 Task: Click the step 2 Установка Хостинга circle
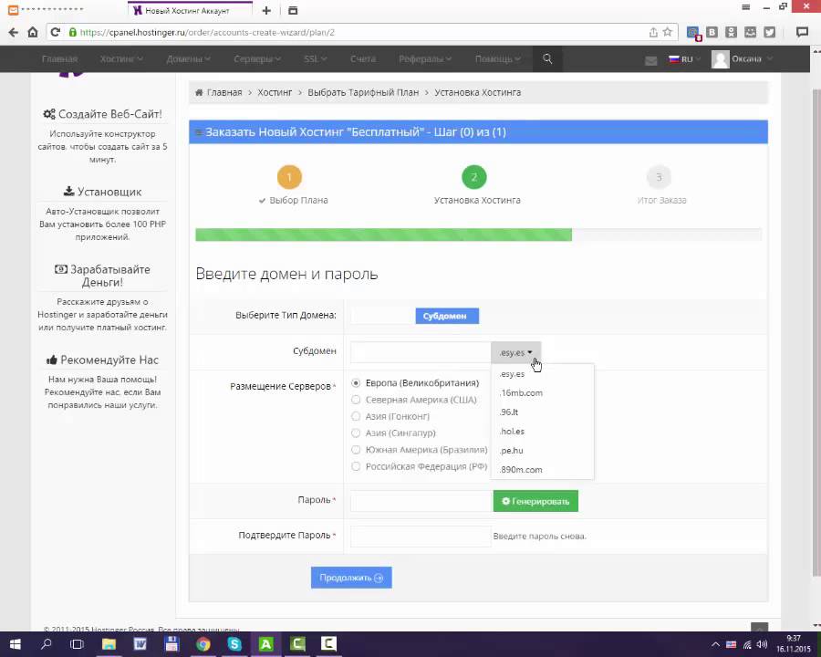click(x=473, y=177)
